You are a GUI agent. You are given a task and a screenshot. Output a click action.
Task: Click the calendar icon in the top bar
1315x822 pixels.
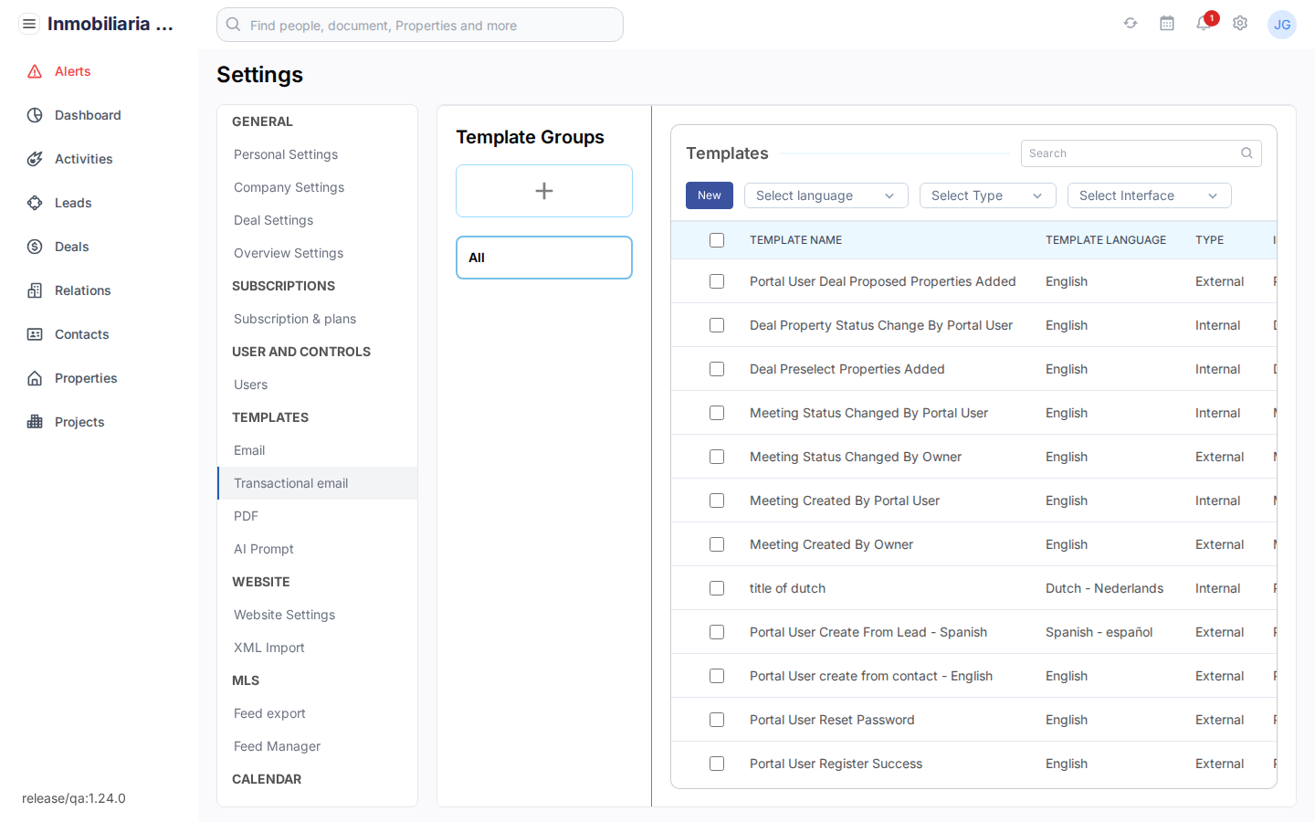pos(1167,23)
